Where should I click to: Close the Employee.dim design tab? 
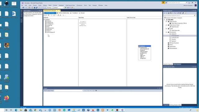(59, 11)
